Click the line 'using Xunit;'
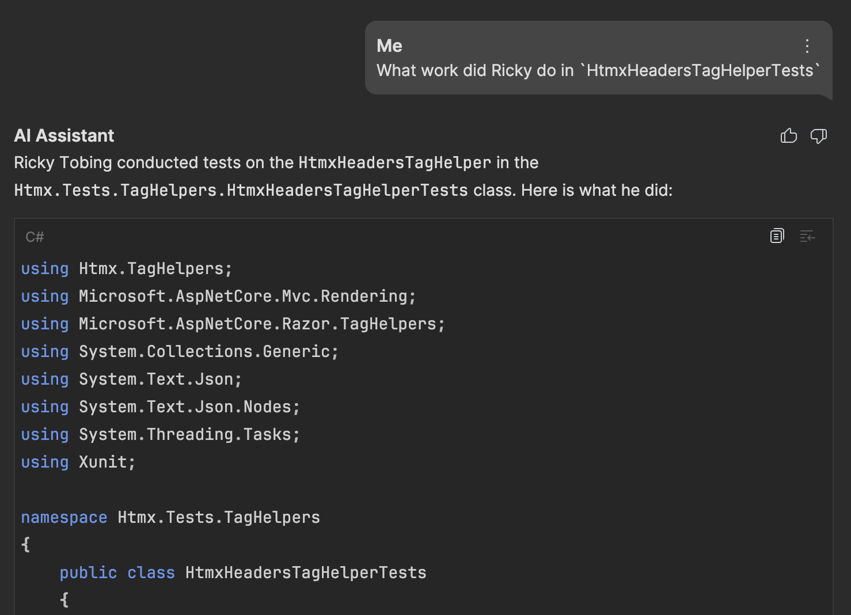This screenshot has height=615, width=851. (78, 462)
